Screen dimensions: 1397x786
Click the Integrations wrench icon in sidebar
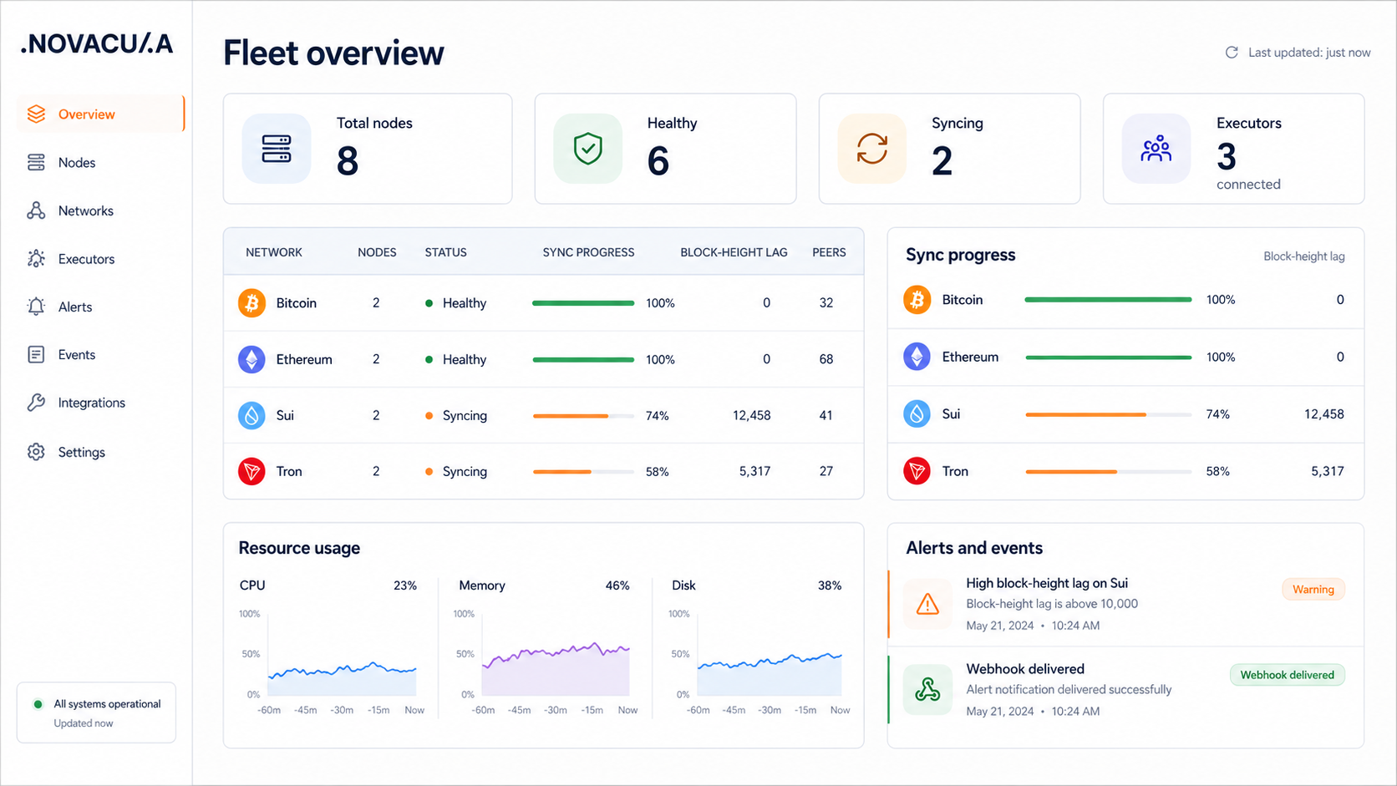coord(36,403)
